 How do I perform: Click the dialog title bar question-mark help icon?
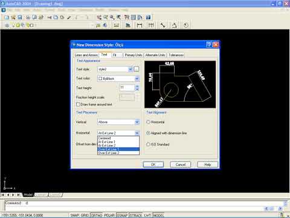[x=209, y=45]
